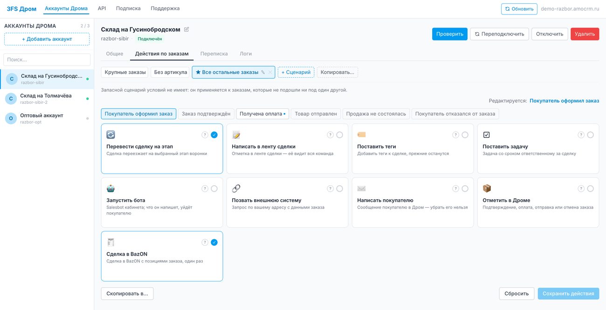Click the chain-link icon on Позвать внешнюю систему
Image resolution: width=606 pixels, height=310 pixels.
(236, 189)
